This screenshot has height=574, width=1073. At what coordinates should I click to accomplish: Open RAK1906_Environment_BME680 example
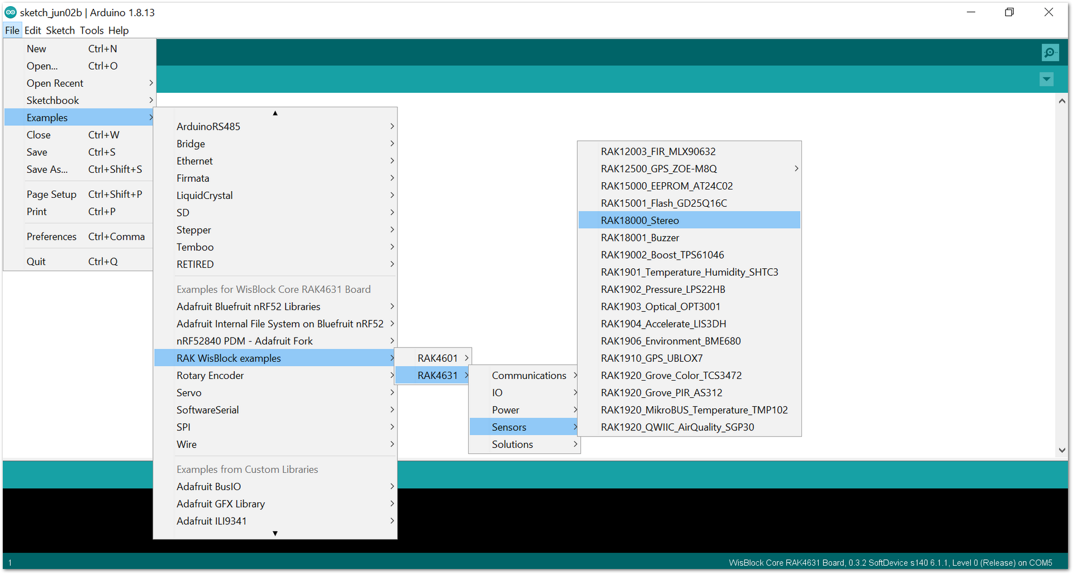coord(689,341)
